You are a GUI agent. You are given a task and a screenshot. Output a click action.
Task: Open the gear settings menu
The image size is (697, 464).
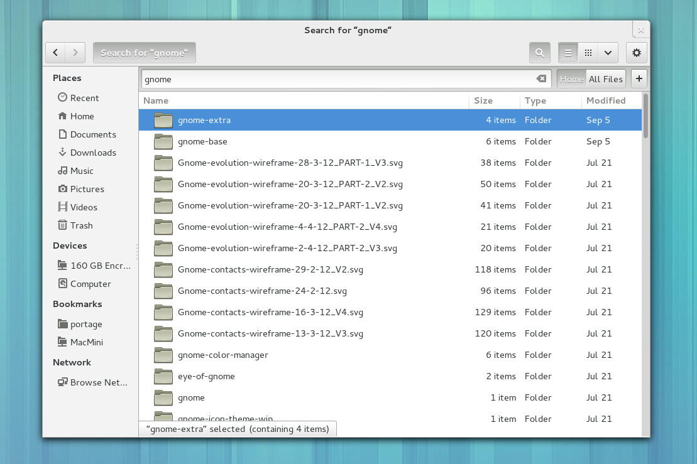tap(637, 53)
